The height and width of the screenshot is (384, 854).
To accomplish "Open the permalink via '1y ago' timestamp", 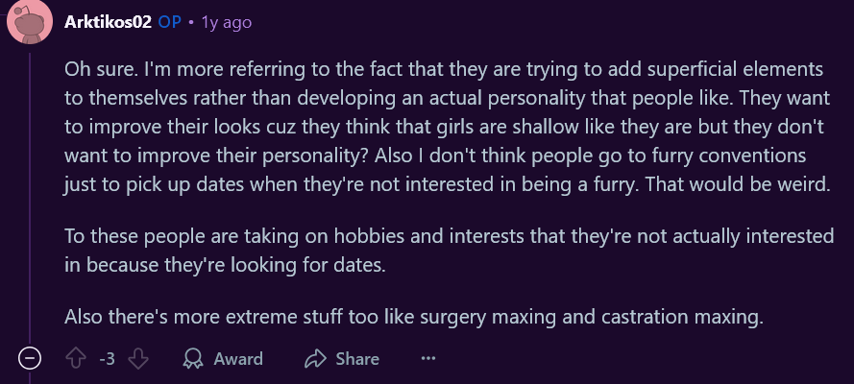I will click(227, 22).
